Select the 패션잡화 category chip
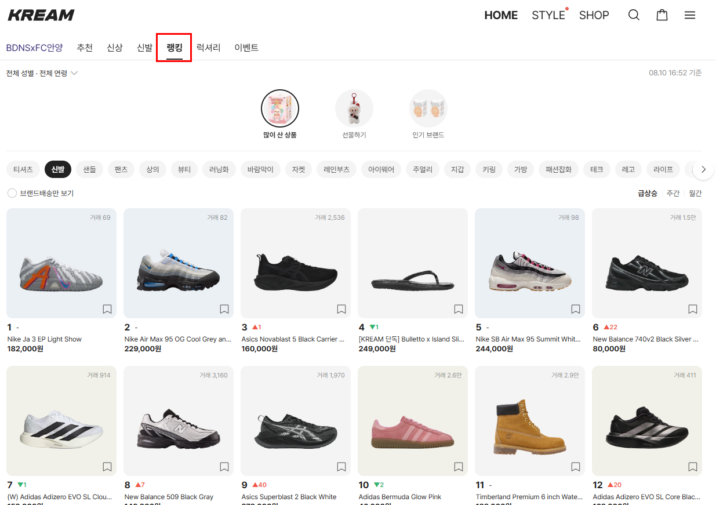The height and width of the screenshot is (505, 716). (x=559, y=169)
